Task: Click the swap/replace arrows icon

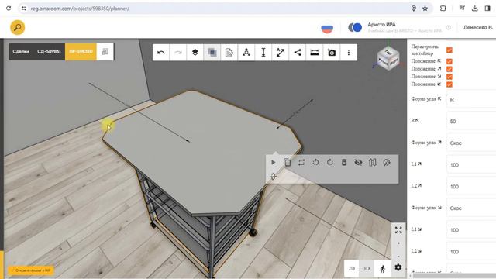Action: [x=301, y=162]
